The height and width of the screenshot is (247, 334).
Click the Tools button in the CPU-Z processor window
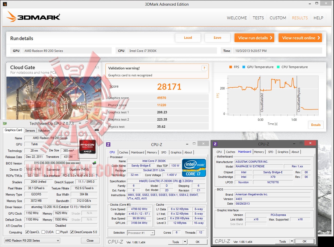click(x=176, y=242)
